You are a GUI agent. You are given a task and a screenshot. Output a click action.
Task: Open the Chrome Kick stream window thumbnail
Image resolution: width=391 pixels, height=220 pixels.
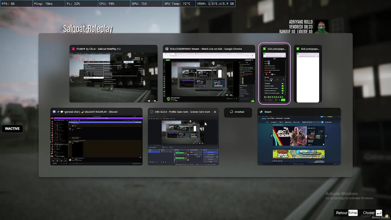[x=209, y=78]
